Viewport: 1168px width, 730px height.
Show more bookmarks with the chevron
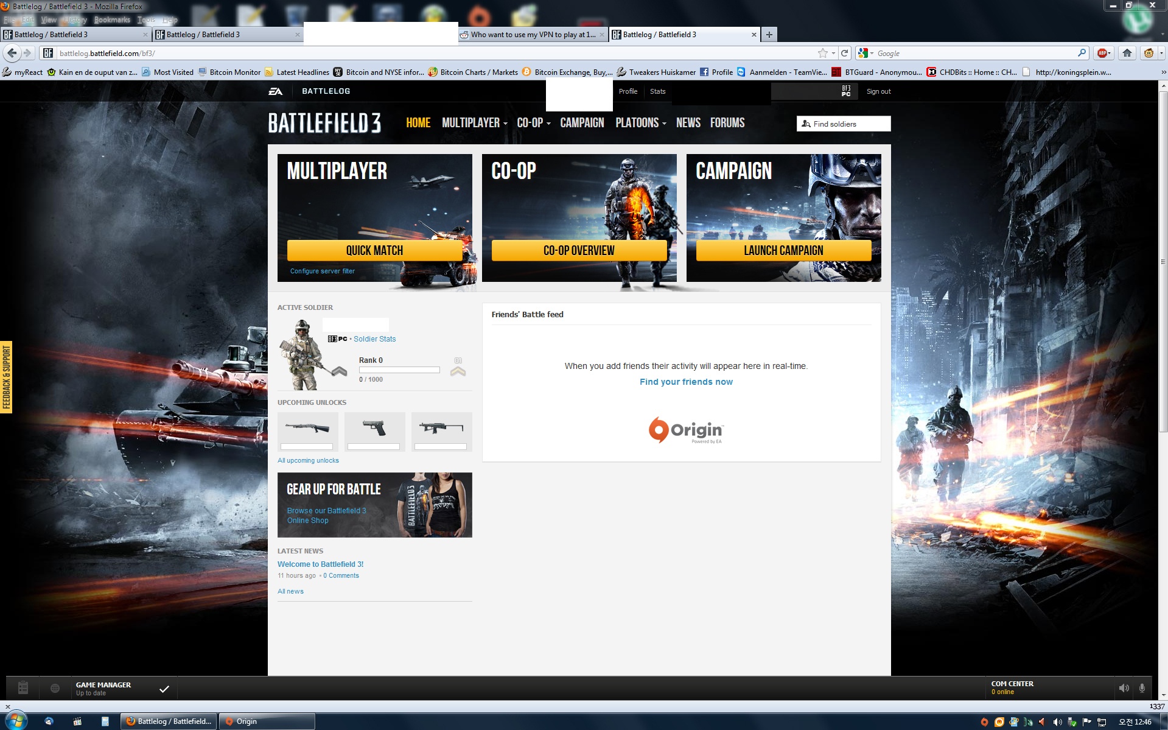pos(1163,72)
